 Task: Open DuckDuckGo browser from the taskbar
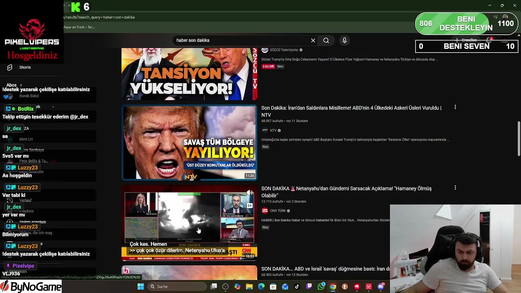345,286
